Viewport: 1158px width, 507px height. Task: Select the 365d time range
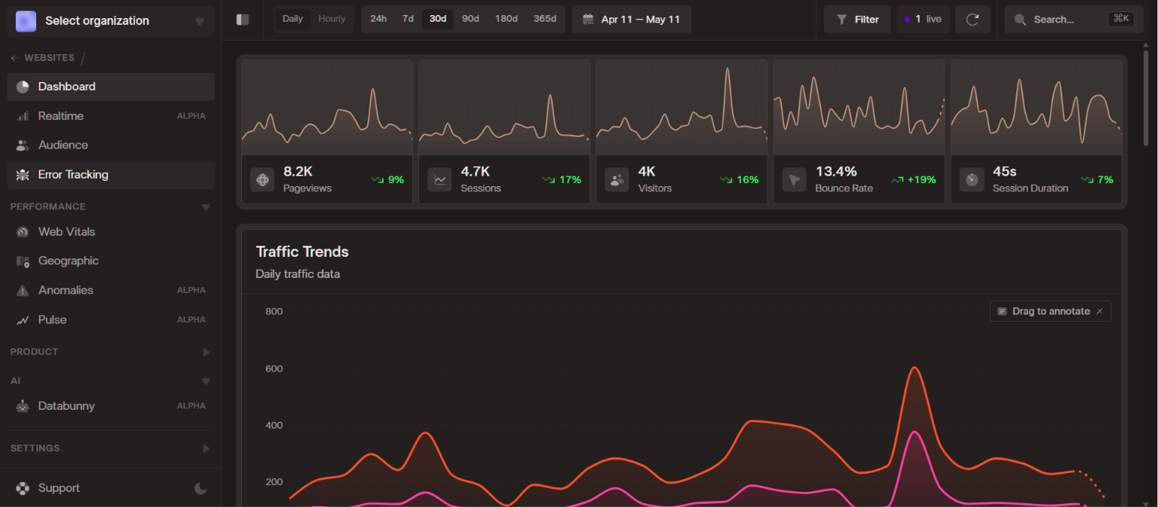[x=544, y=19]
